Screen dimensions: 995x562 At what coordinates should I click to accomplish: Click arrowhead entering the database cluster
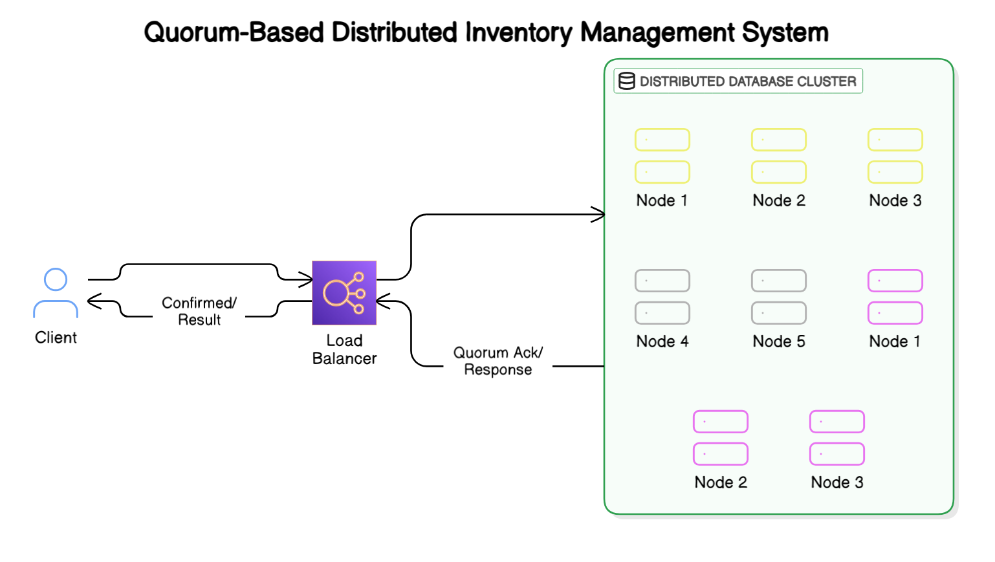598,215
